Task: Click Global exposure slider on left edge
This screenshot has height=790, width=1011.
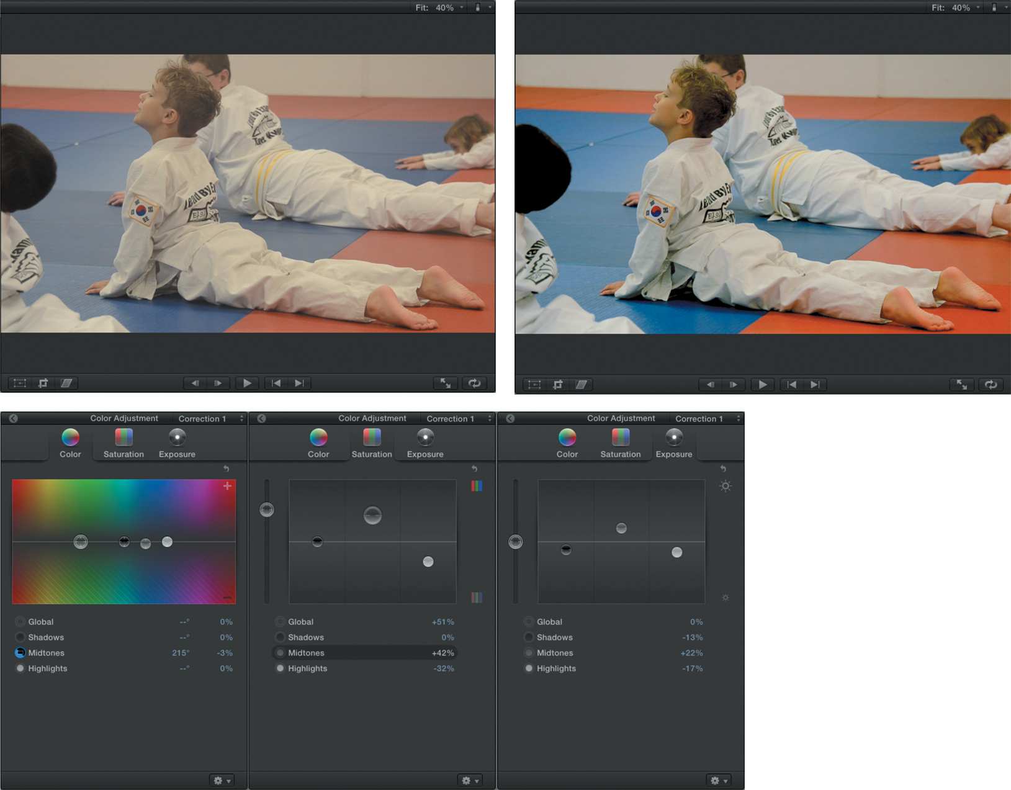Action: (515, 542)
